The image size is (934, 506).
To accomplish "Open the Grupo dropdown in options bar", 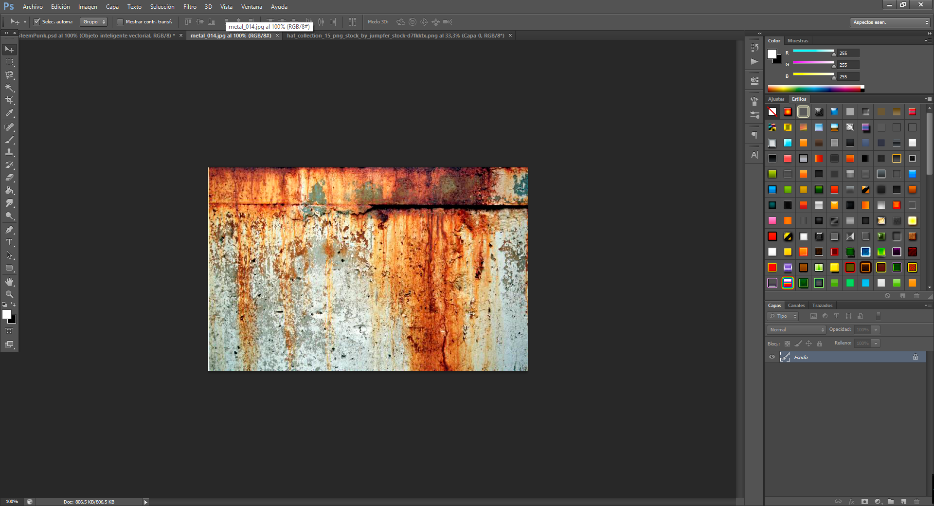I will [x=93, y=21].
